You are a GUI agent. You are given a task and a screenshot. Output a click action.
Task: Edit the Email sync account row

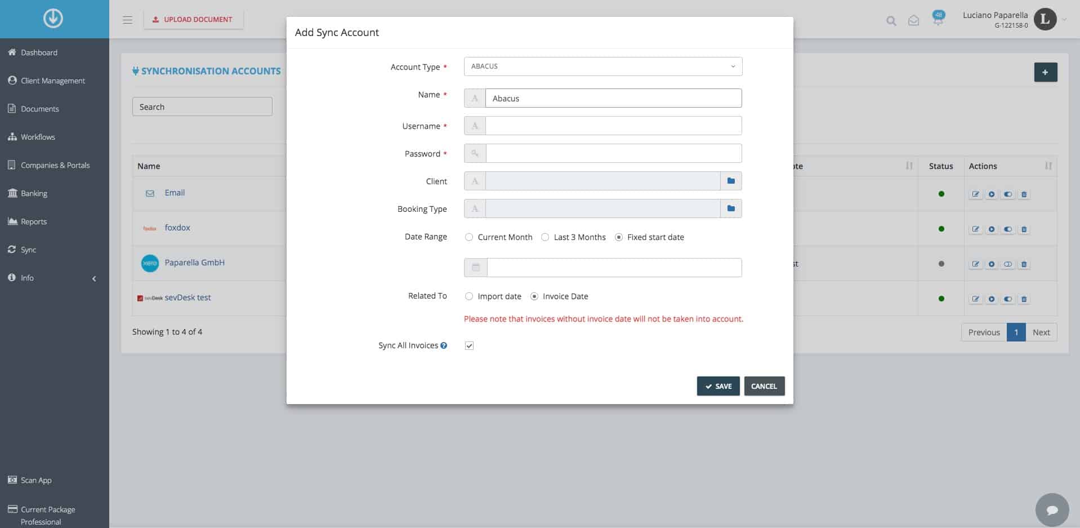tap(975, 194)
